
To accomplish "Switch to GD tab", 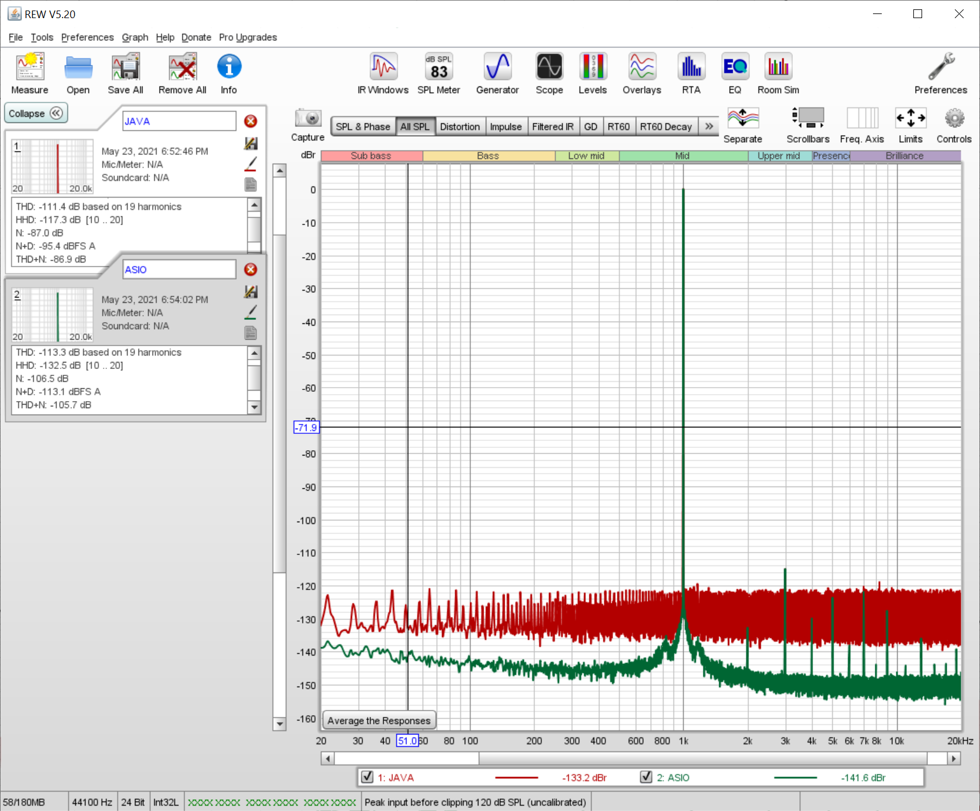I will [x=591, y=127].
